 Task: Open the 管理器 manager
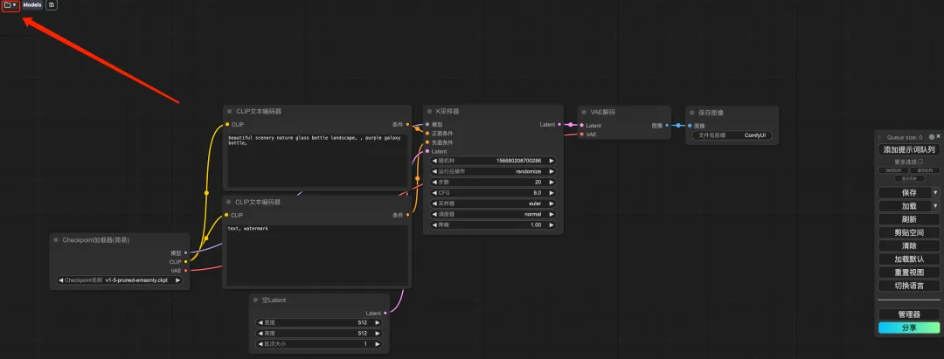click(909, 314)
